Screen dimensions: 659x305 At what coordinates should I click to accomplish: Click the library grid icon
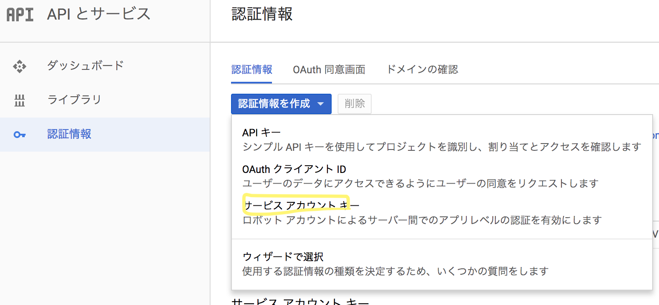click(20, 101)
